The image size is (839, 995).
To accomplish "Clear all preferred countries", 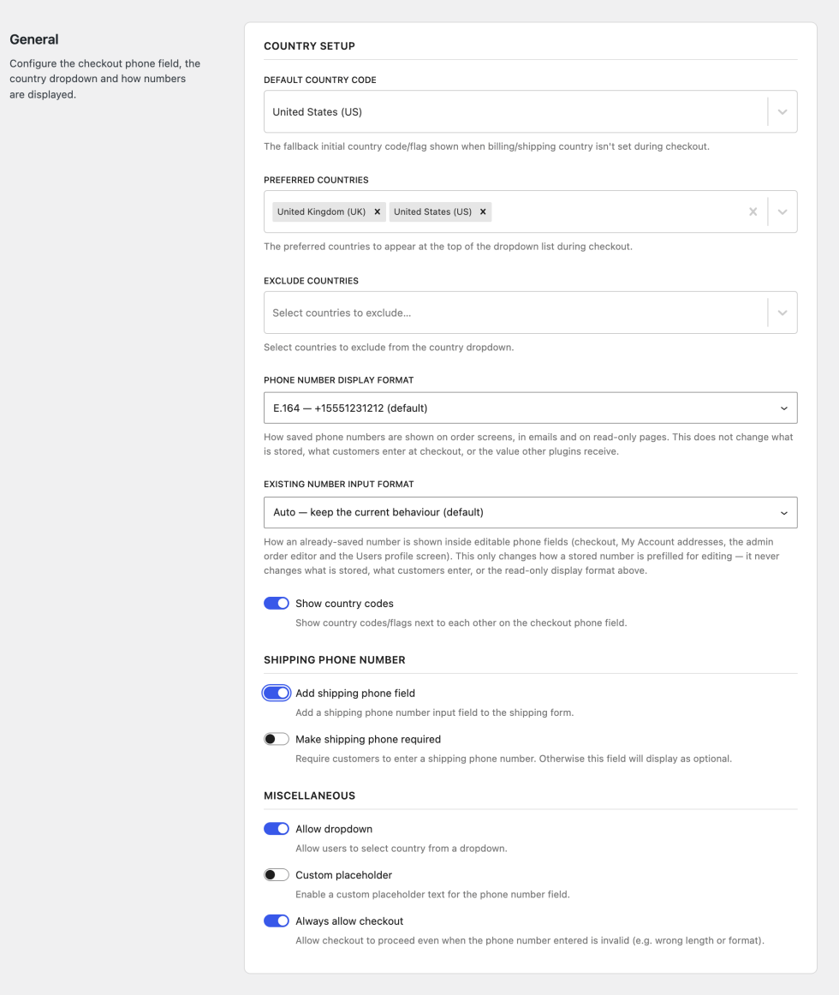I will point(753,212).
